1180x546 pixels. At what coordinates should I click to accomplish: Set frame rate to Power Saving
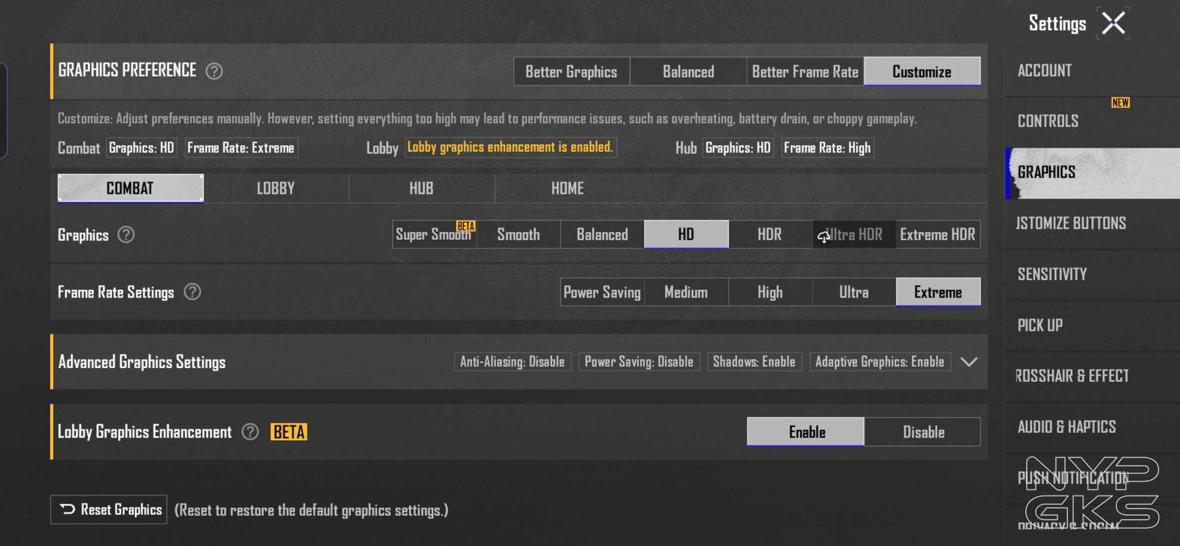[602, 292]
